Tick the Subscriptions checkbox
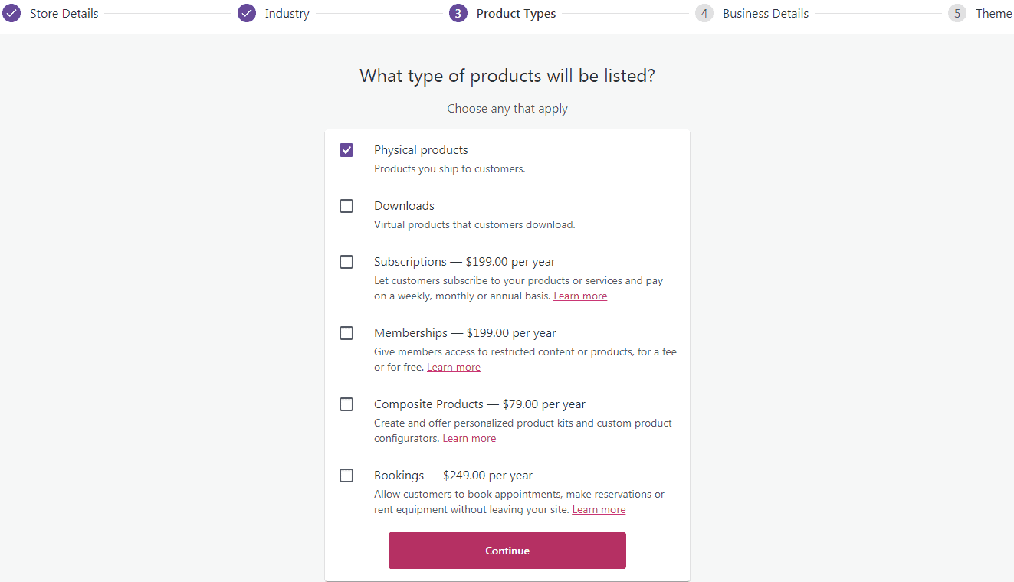Viewport: 1014px width, 582px height. point(346,262)
